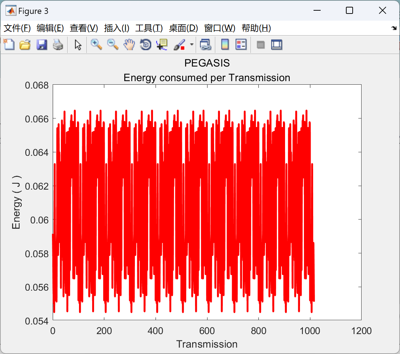Click the y-axis tick label 0.068
This screenshot has width=400, height=354.
coord(37,85)
